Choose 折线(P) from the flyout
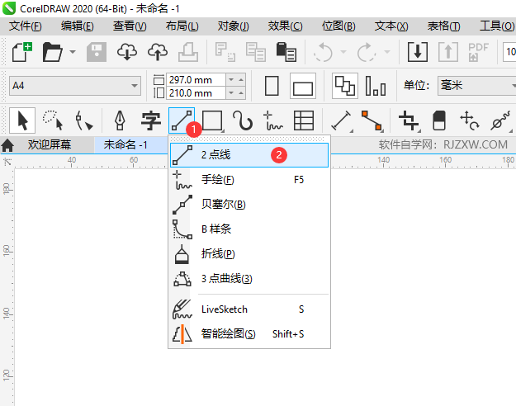 (249, 253)
